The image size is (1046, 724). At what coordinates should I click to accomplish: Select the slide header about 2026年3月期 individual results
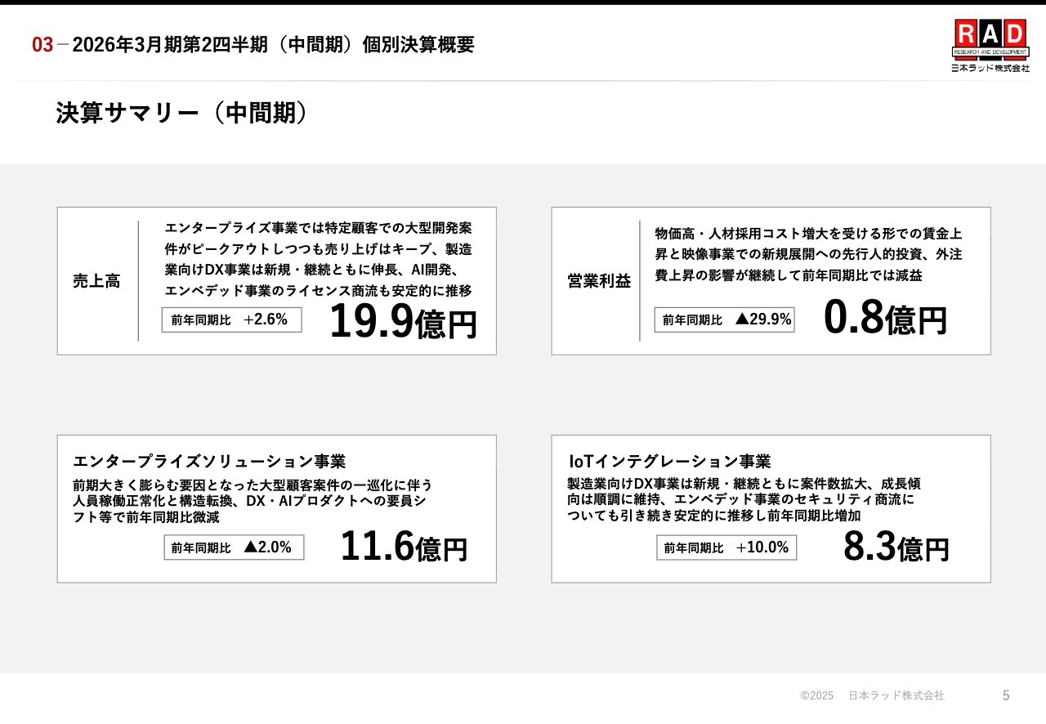pos(273,45)
